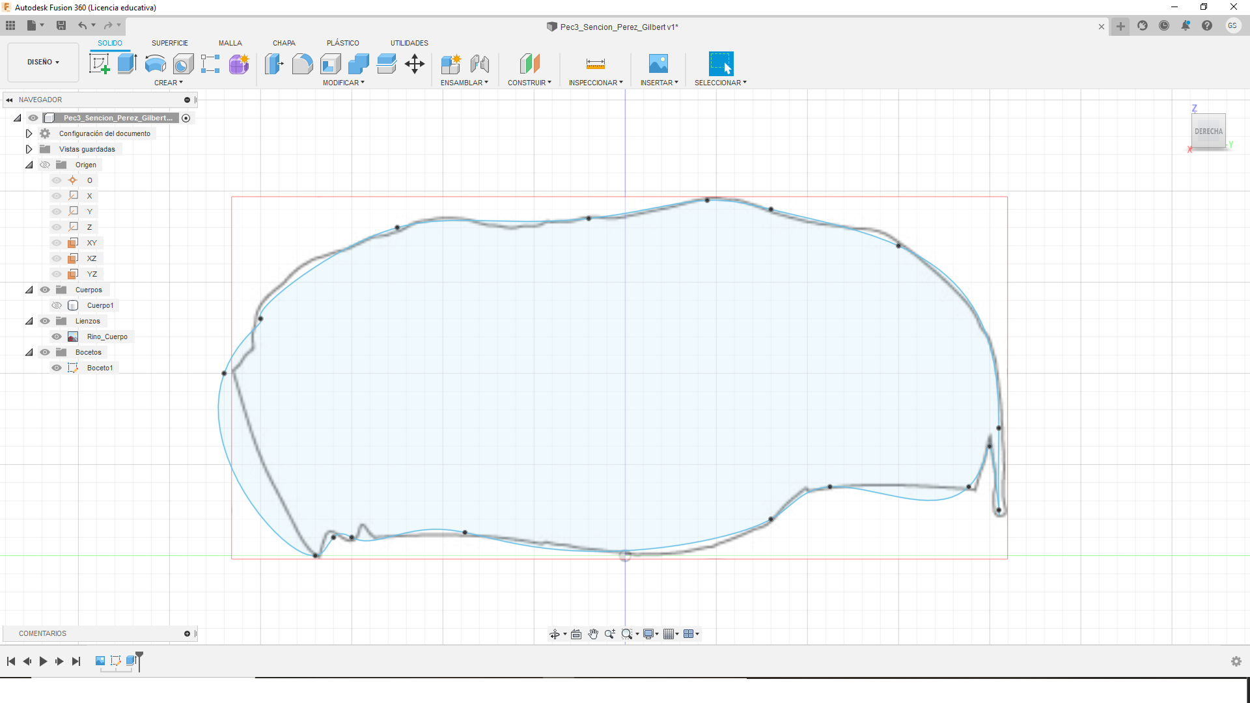Open timeline settings gear
This screenshot has height=703, width=1250.
tap(1236, 661)
